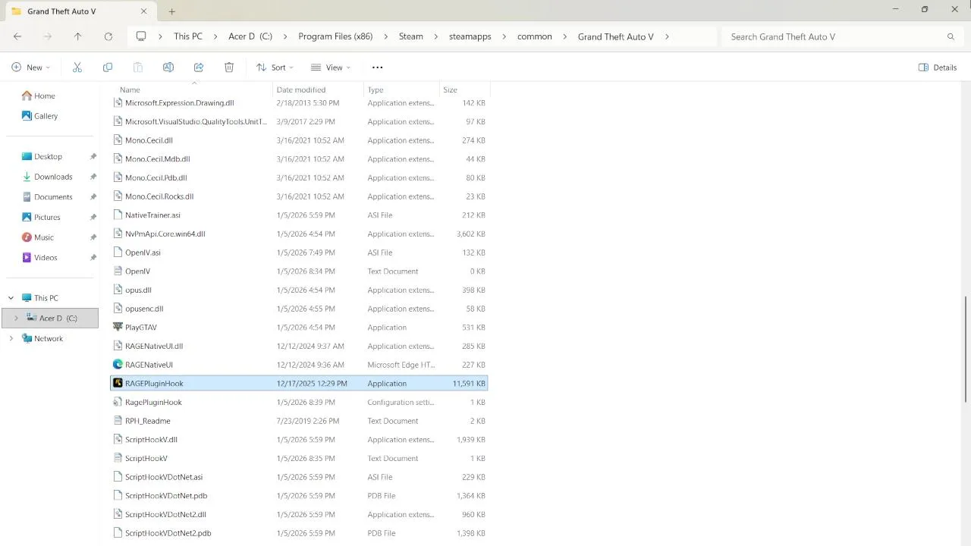Sort by Type column header

[x=376, y=89]
